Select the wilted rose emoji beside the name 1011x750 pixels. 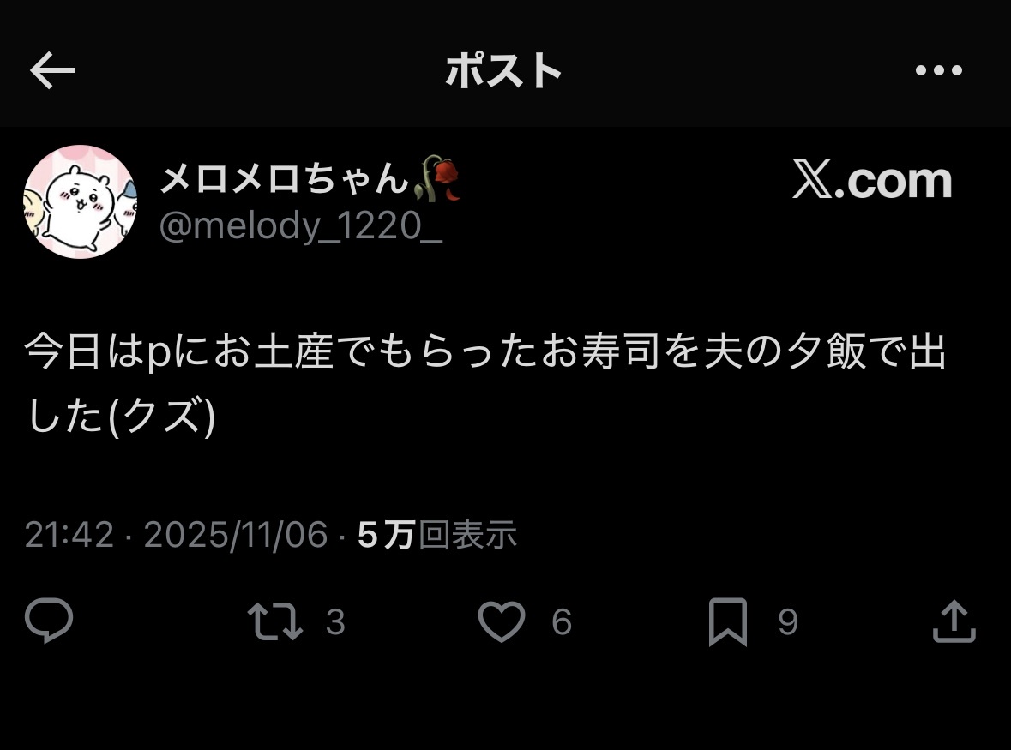(x=438, y=177)
